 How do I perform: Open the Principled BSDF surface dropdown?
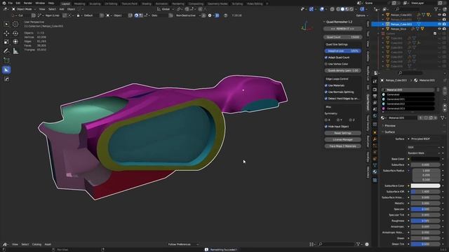425,139
